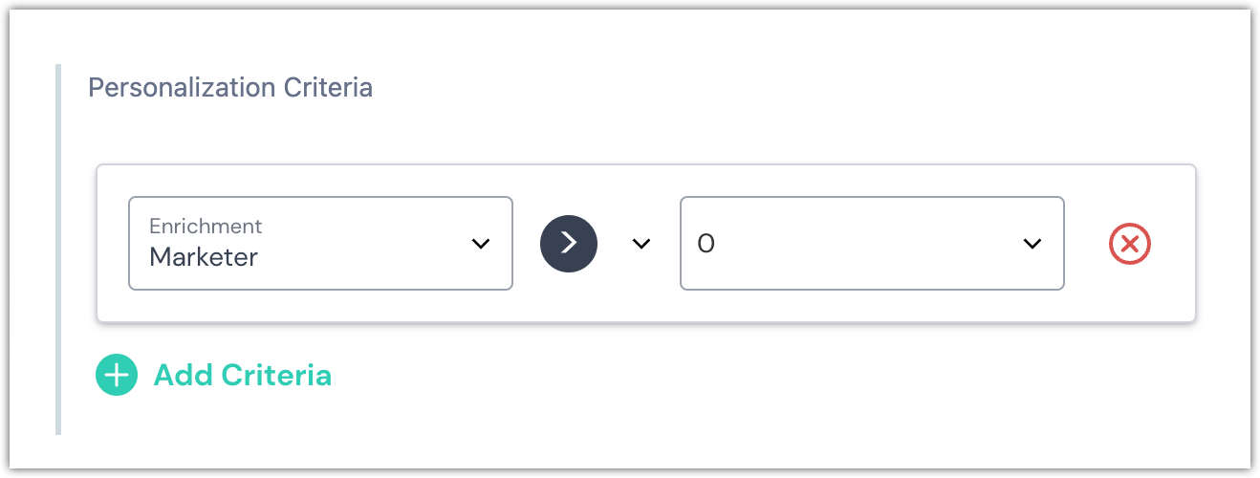Click the chevron inside the value field

(1032, 244)
